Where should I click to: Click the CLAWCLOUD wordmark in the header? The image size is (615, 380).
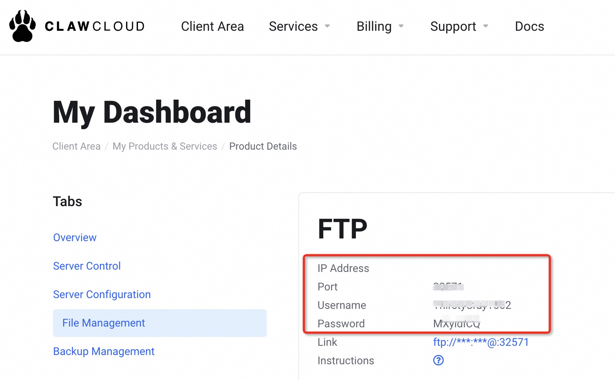point(95,27)
